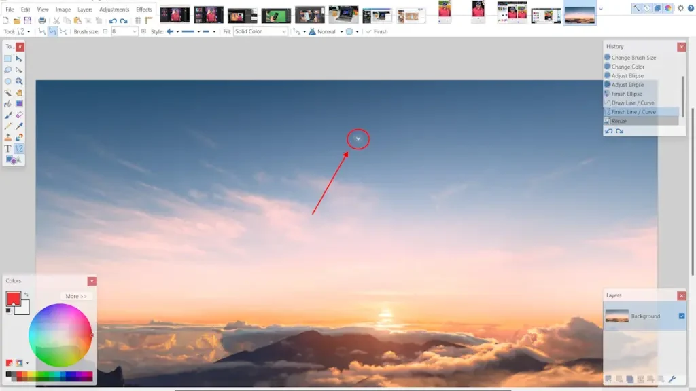
Task: Pick the Paint Bucket tool
Action: tap(8, 104)
